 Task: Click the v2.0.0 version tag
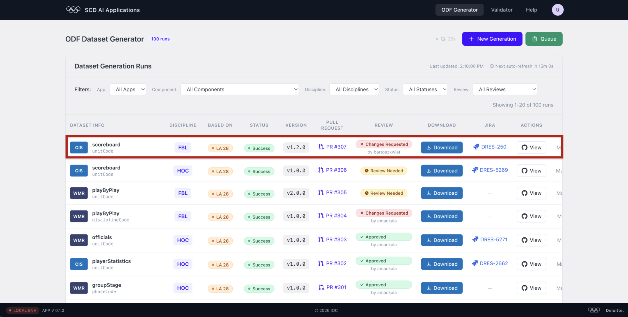point(296,193)
